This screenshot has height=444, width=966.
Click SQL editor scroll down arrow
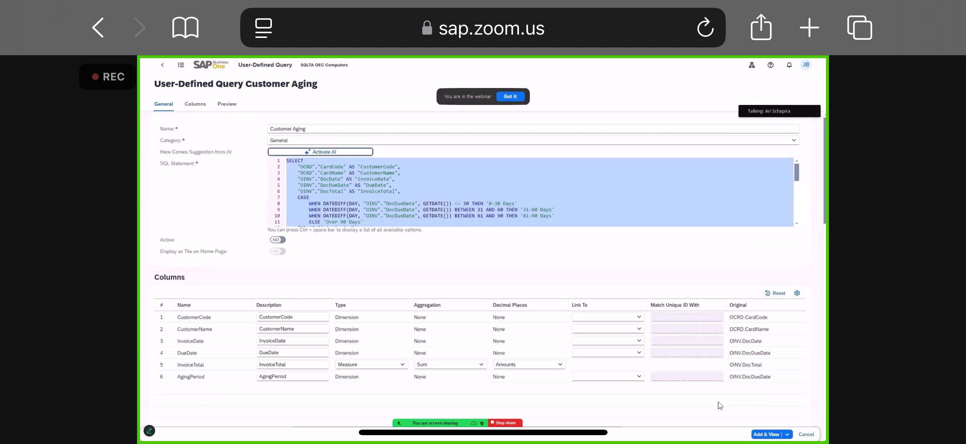(796, 224)
